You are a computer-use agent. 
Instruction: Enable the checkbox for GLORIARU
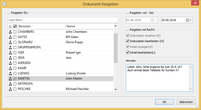coord(15,42)
